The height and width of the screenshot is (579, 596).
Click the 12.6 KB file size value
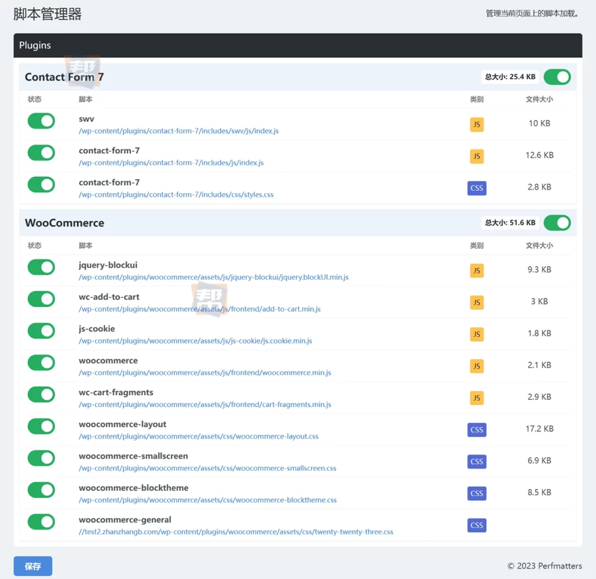pyautogui.click(x=540, y=155)
